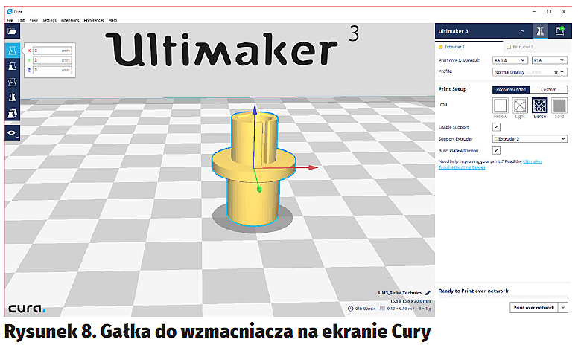Open the PLA material dropdown
The width and height of the screenshot is (581, 345).
click(549, 61)
